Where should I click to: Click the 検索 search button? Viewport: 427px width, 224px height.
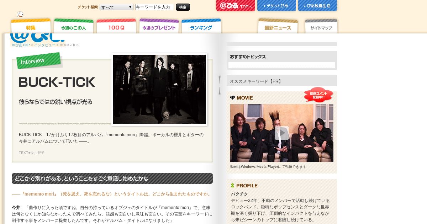[x=183, y=7]
